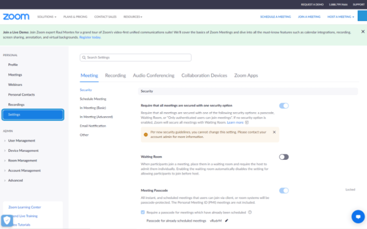The height and width of the screenshot is (229, 367).
Task: Open Webinars in sidebar
Action: [15, 85]
